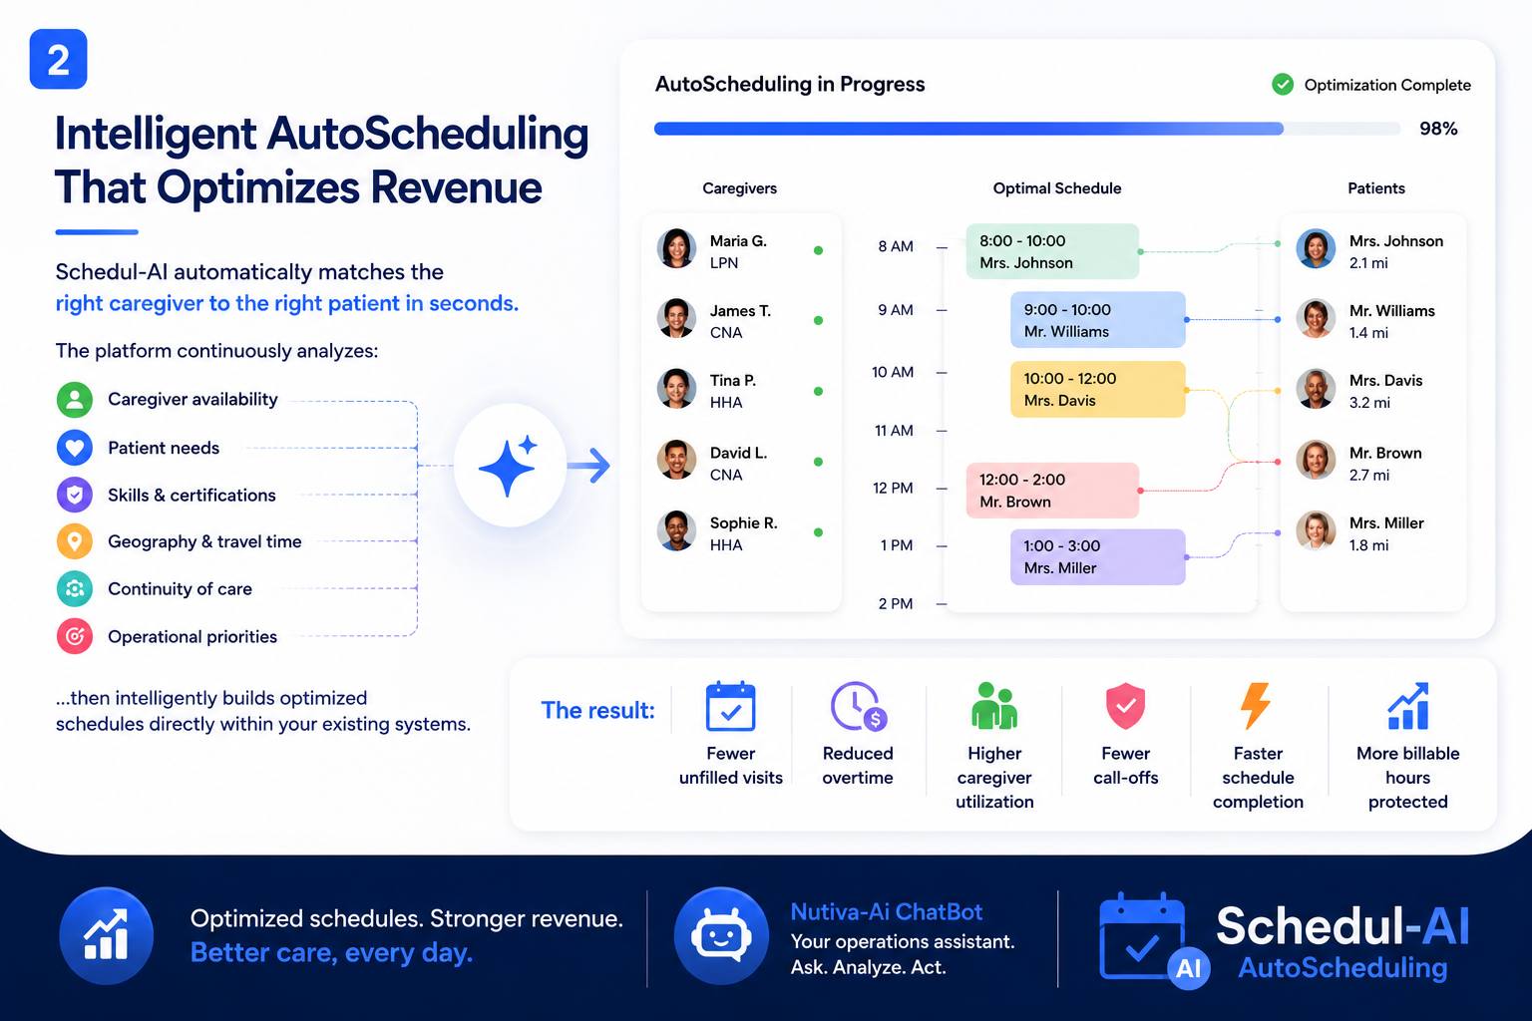1532x1021 pixels.
Task: Click the Optimization Complete status text
Action: (1387, 85)
